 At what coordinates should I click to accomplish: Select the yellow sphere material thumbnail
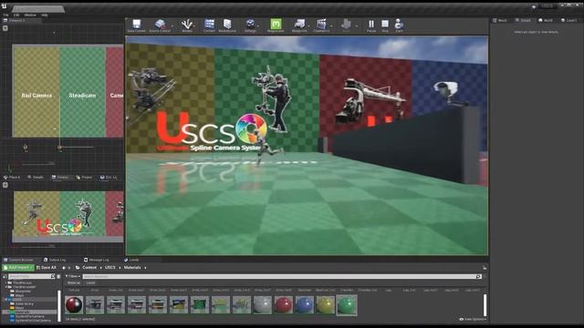coord(326,304)
